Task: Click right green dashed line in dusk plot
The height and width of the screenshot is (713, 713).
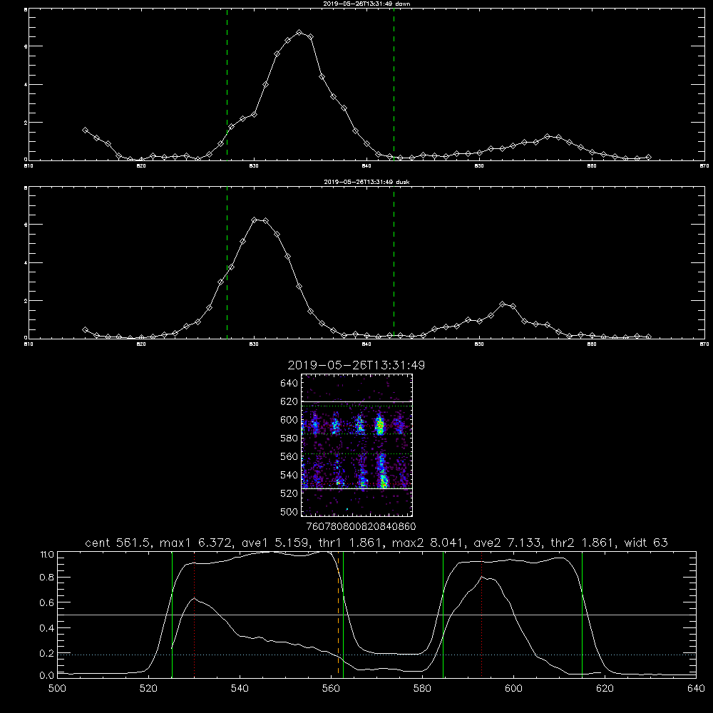Action: tap(394, 262)
